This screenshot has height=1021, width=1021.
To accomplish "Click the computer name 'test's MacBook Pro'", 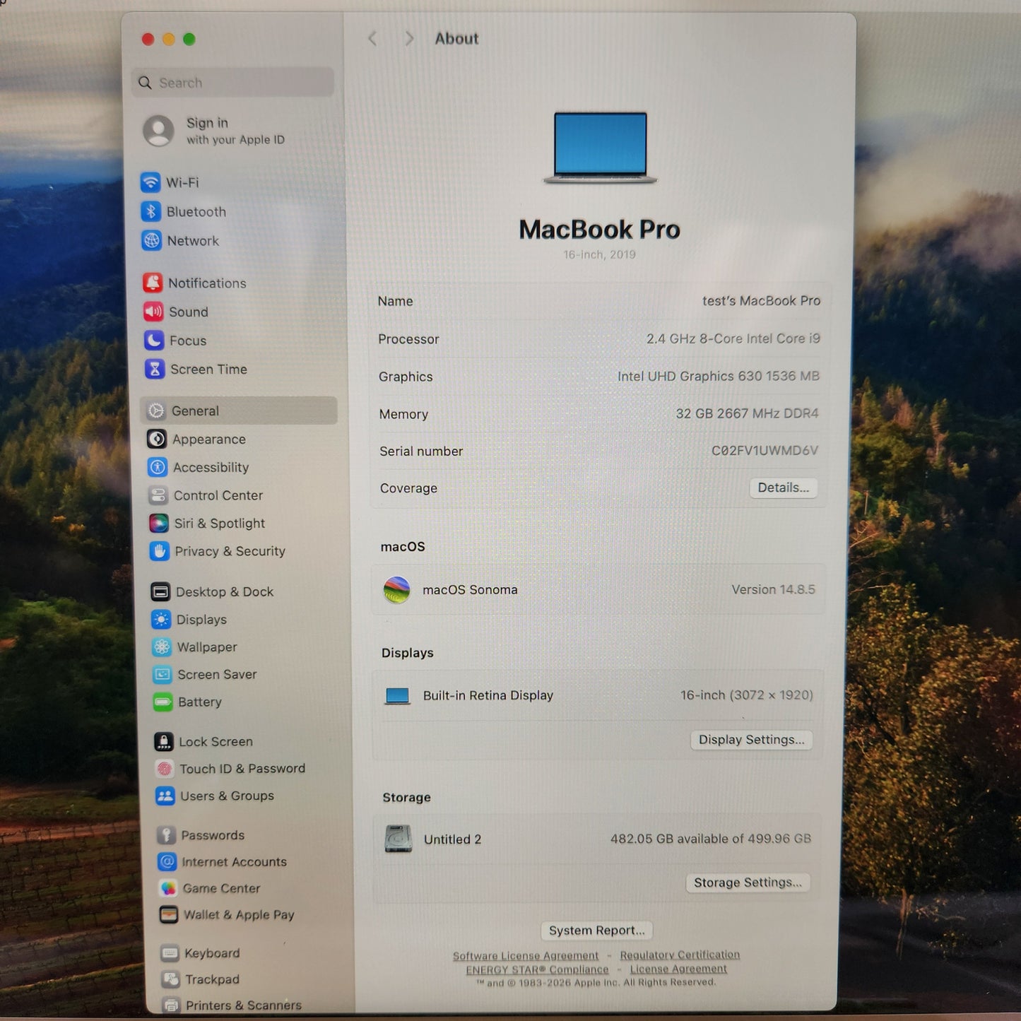I will click(761, 301).
